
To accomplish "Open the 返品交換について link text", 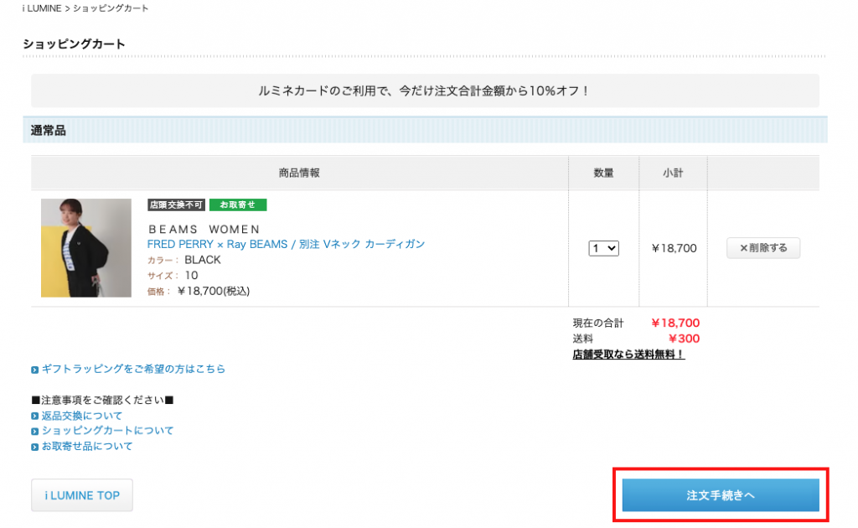I will point(82,416).
